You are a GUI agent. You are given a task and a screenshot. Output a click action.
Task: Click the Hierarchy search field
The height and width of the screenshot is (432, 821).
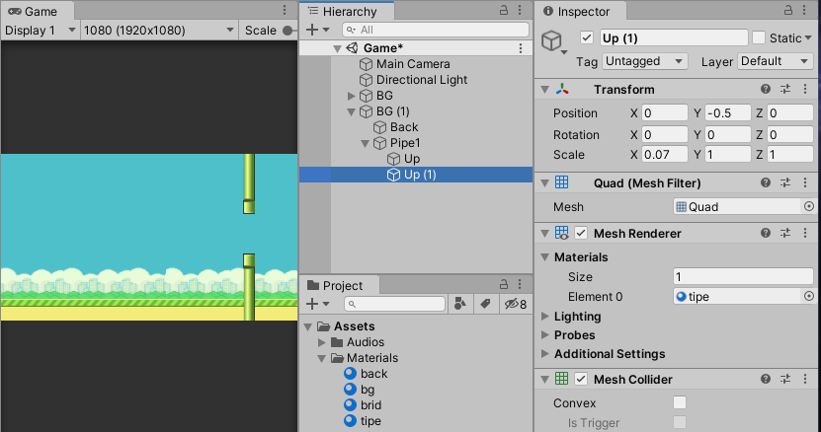(436, 30)
